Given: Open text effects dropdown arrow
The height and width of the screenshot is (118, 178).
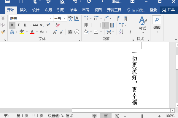Looking at the screenshot, I should 16,32.
